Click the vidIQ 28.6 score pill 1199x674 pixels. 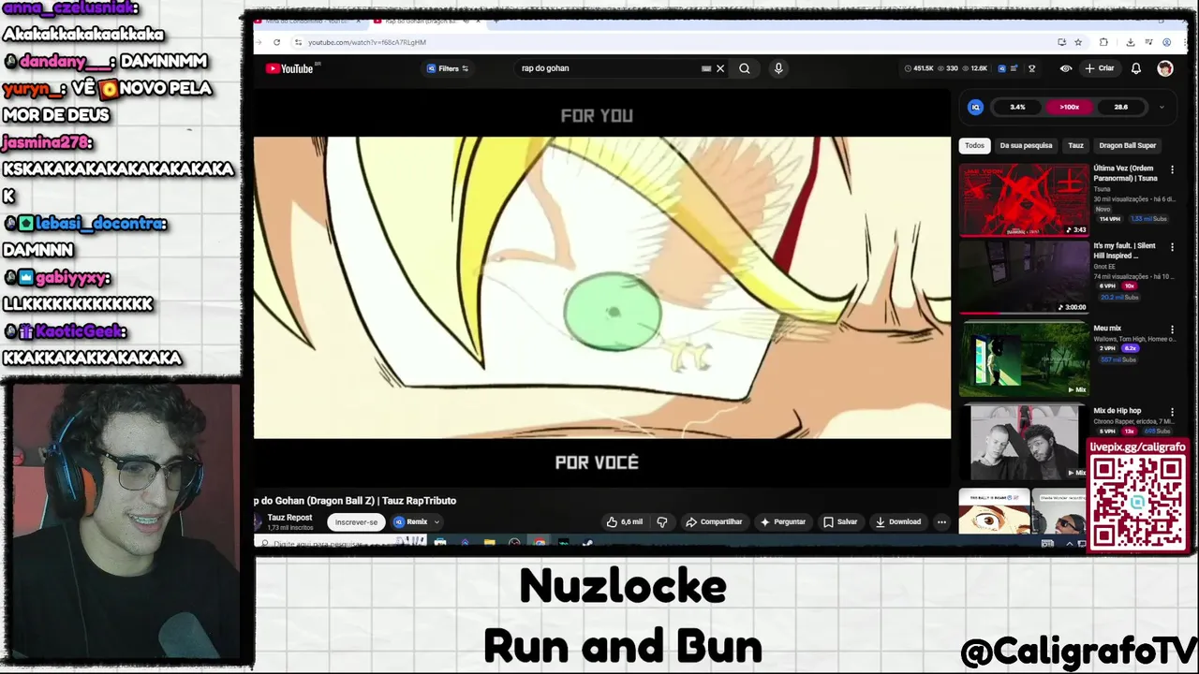click(x=1120, y=107)
